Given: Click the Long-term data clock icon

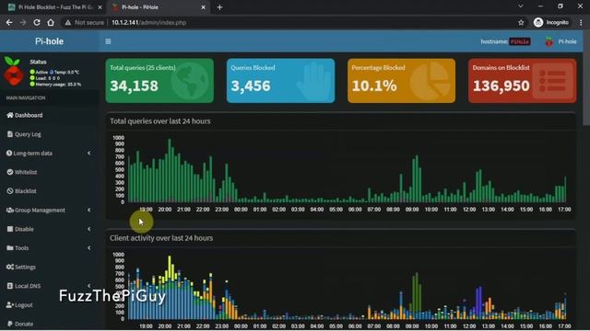Looking at the screenshot, I should (9, 154).
